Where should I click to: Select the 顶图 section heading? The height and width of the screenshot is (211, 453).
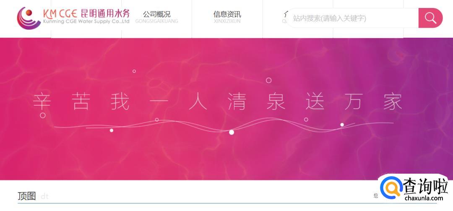(27, 196)
